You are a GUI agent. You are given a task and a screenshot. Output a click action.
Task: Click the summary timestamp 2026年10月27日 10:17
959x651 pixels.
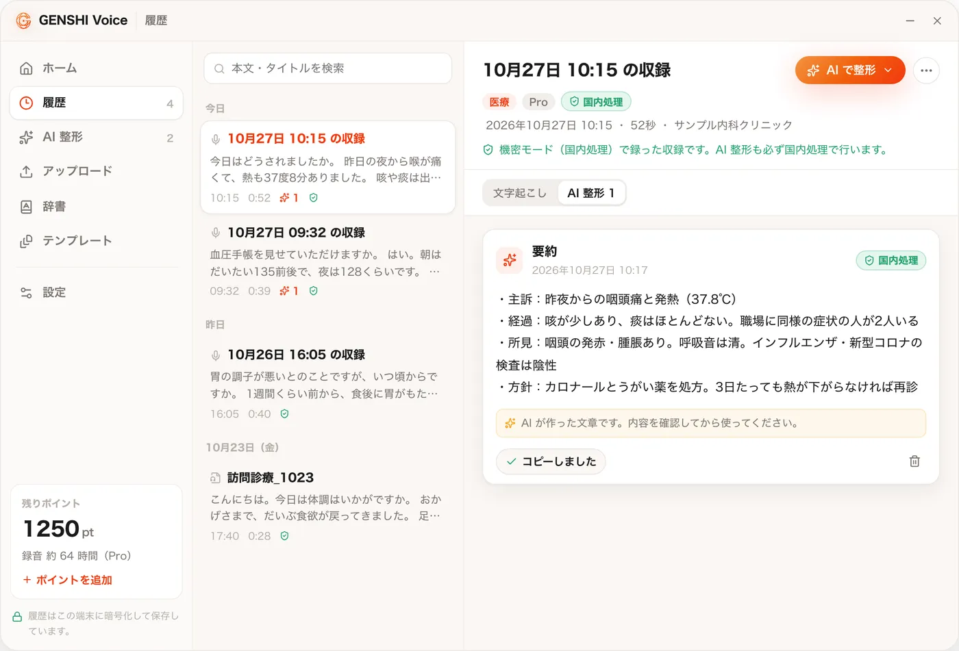tap(590, 270)
